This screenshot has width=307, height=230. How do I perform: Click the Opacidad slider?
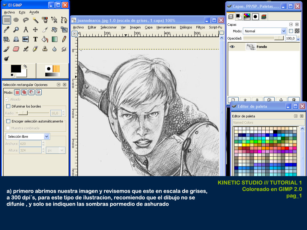tap(263, 38)
